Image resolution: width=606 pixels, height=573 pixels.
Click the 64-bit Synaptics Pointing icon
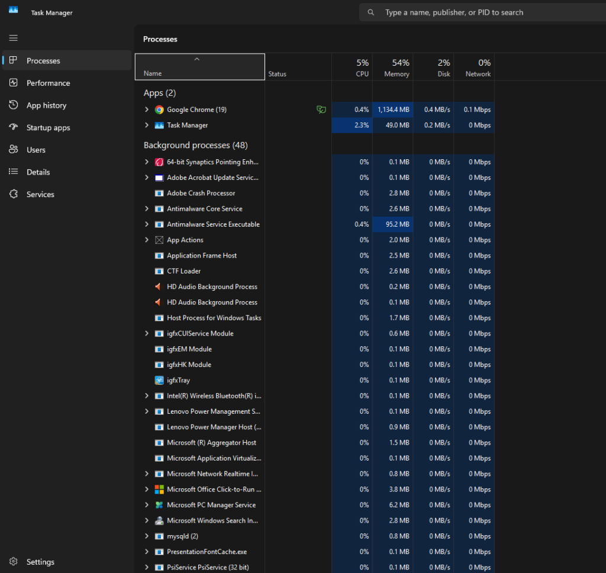tap(159, 162)
